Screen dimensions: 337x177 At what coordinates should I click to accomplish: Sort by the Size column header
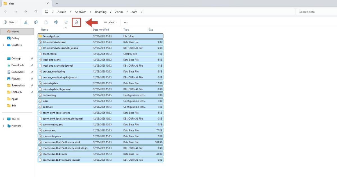tap(151, 29)
